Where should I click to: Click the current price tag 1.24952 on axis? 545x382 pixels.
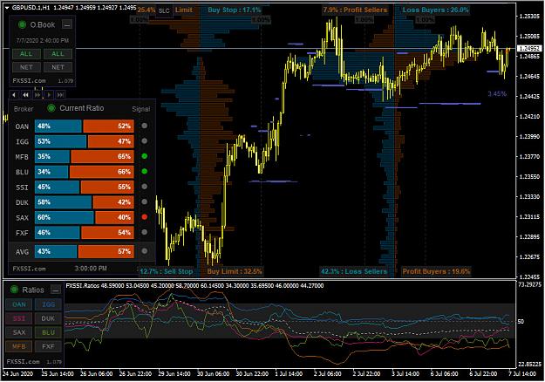(x=529, y=48)
